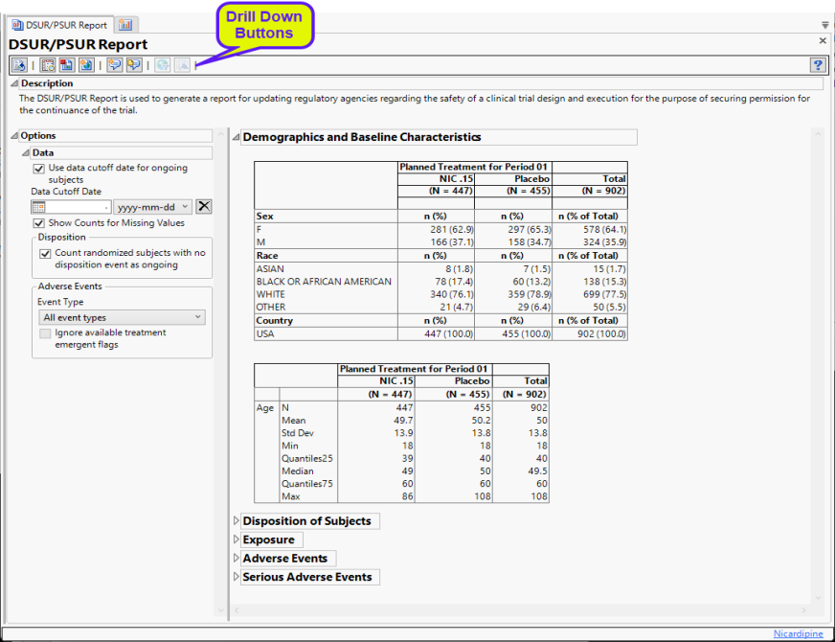Open the Event Type dropdown showing All event types

coord(123,317)
